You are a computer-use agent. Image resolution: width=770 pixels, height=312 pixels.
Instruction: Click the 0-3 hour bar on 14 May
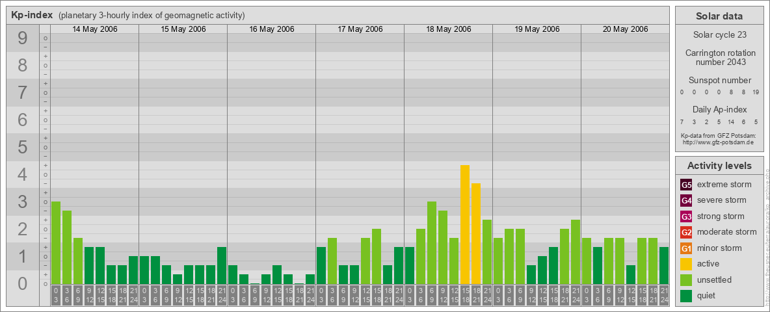coord(56,243)
